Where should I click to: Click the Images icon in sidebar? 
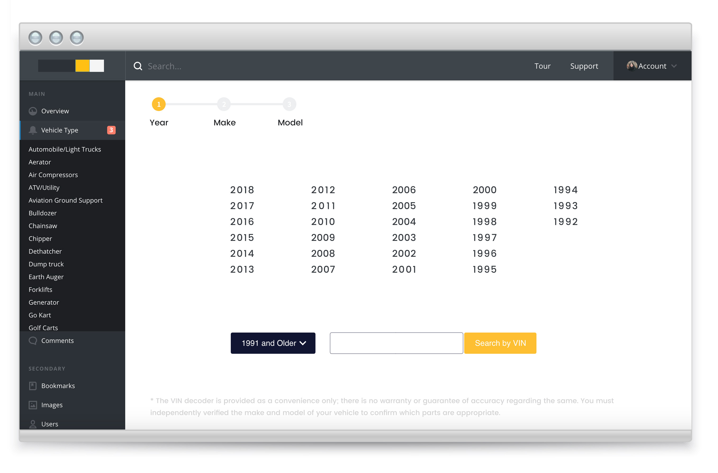pyautogui.click(x=33, y=405)
